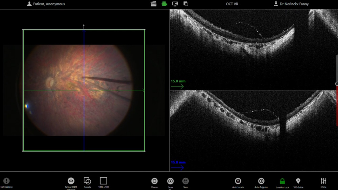Viewport: 338px width, 190px height.
Task: Open the Menu with slider icon
Action: tap(323, 181)
